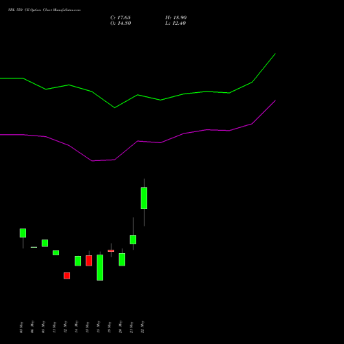Click the "06 May" date axis label

coord(32,327)
